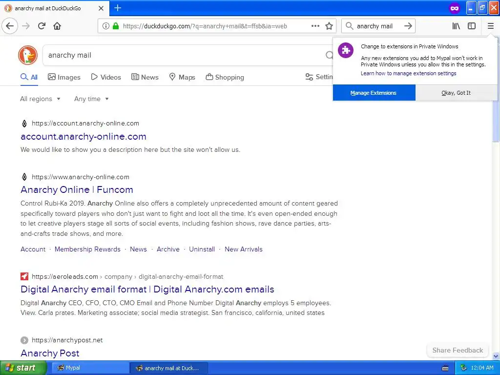Click the private browsing mask icon
The height and width of the screenshot is (375, 500).
(x=455, y=8)
